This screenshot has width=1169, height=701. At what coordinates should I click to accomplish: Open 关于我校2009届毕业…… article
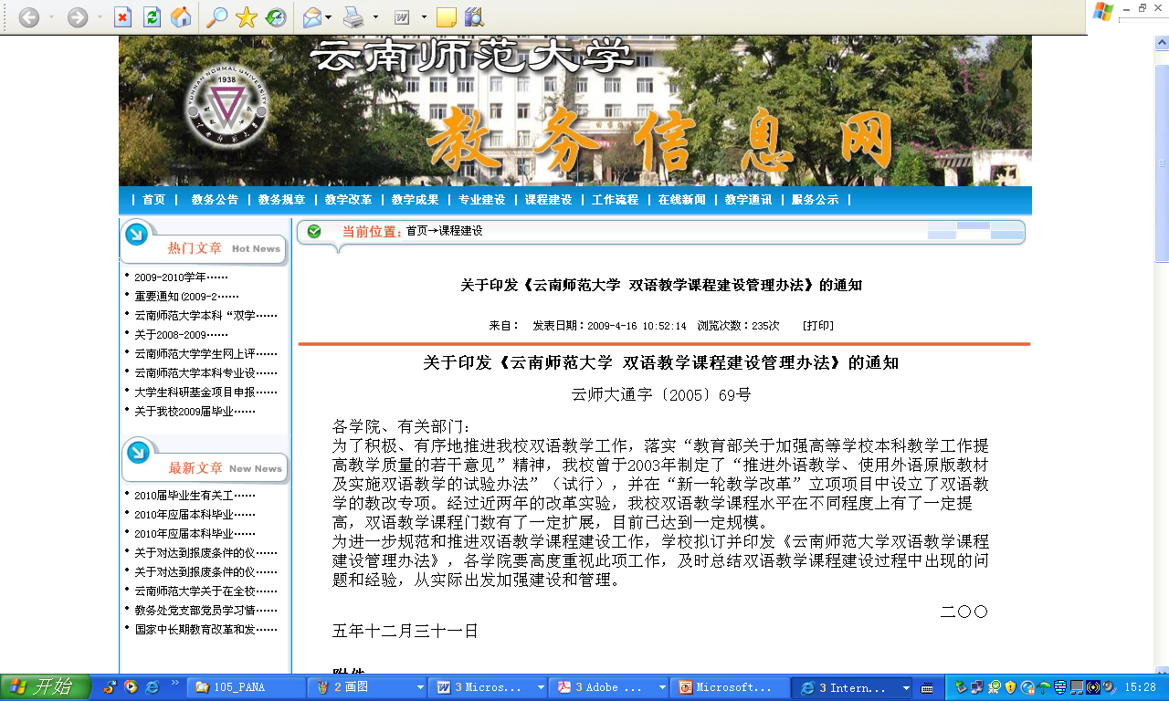195,411
